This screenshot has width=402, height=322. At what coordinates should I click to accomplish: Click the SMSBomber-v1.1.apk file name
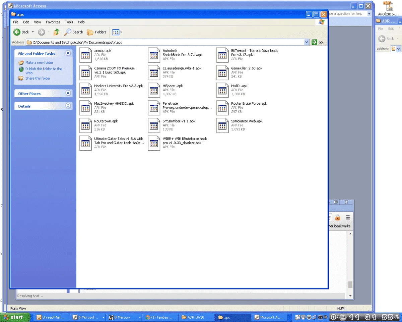(179, 121)
